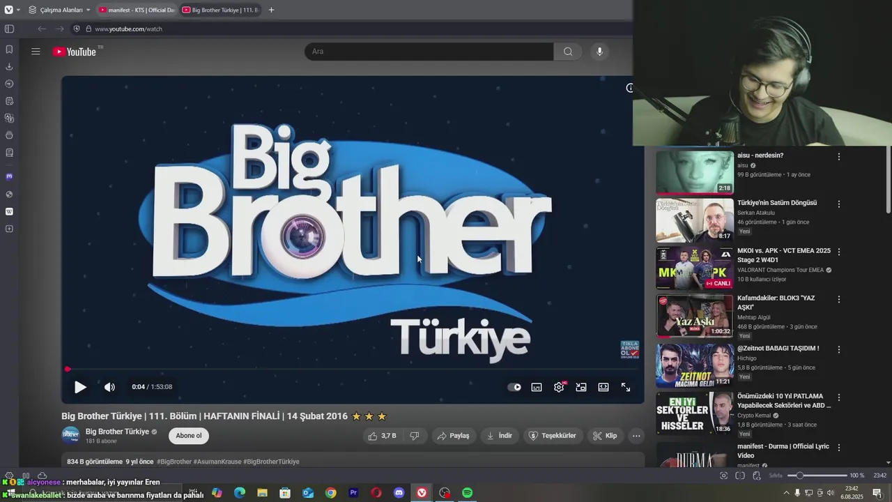The height and width of the screenshot is (502, 892).
Task: Open the YouTube guide hamburger menu
Action: pos(36,51)
